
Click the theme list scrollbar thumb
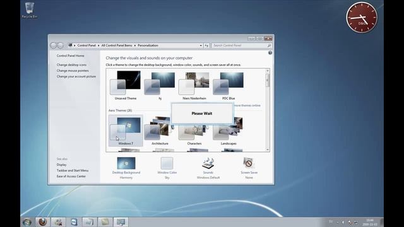(268, 80)
